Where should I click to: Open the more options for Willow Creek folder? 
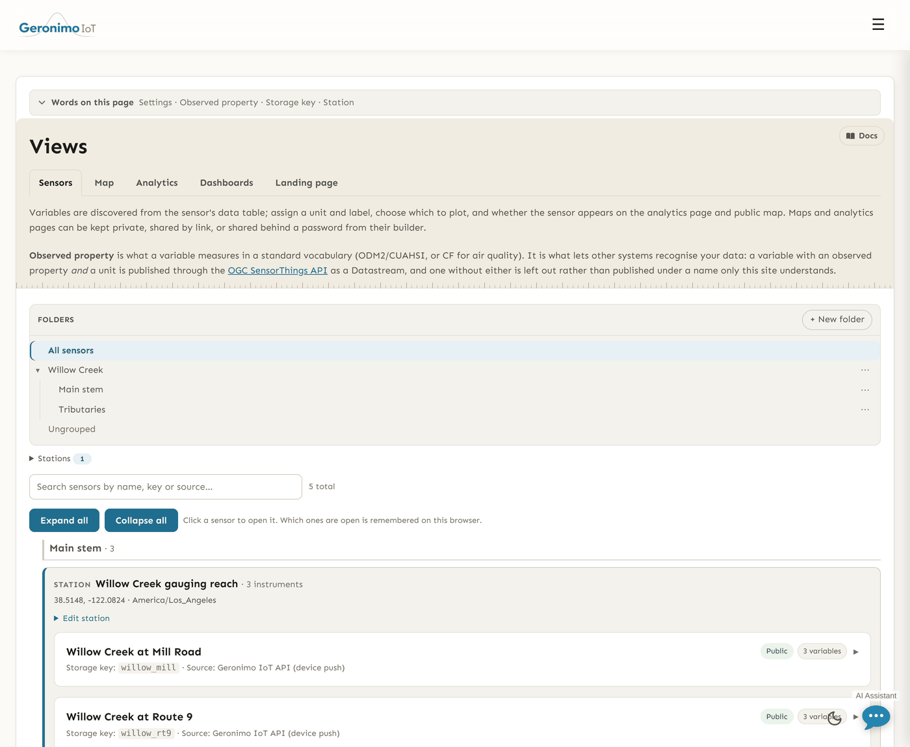point(865,370)
